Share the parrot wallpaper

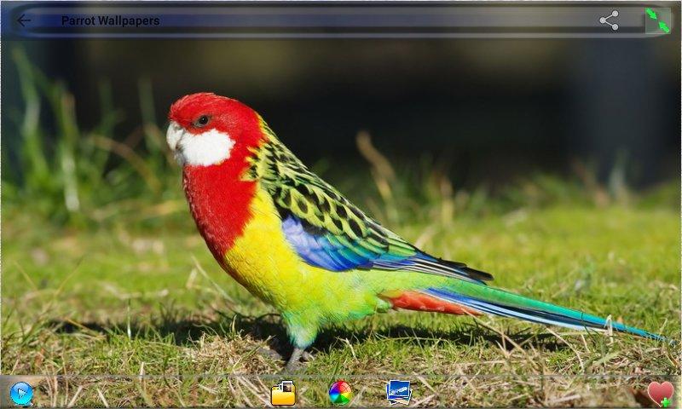(x=609, y=20)
